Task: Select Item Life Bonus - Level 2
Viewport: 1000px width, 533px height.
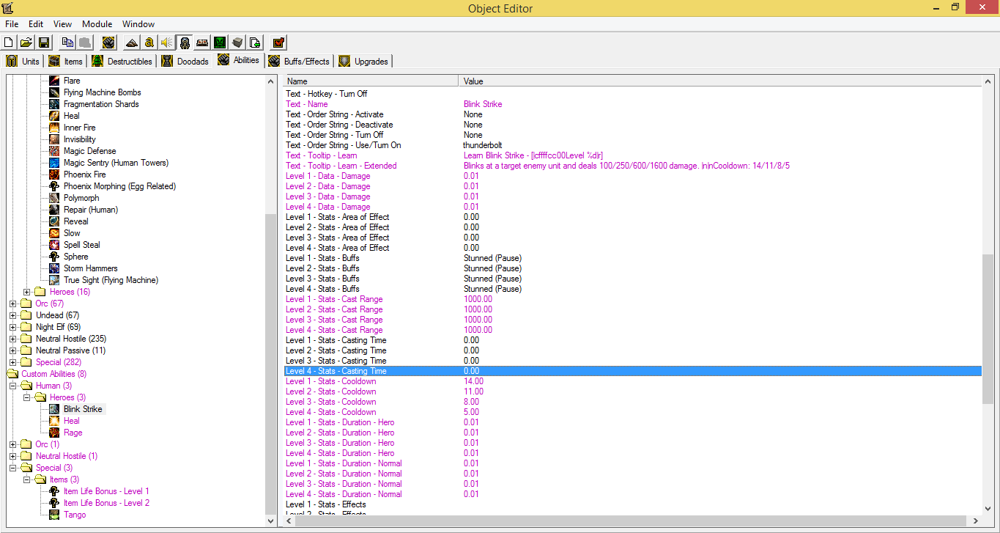Action: click(106, 503)
